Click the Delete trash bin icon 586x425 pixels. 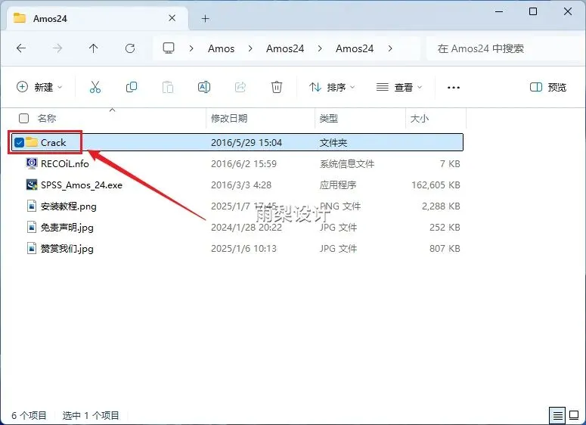[277, 87]
